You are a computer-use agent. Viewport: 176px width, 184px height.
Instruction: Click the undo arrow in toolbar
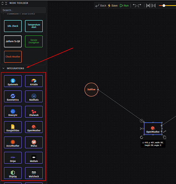coord(134,6)
